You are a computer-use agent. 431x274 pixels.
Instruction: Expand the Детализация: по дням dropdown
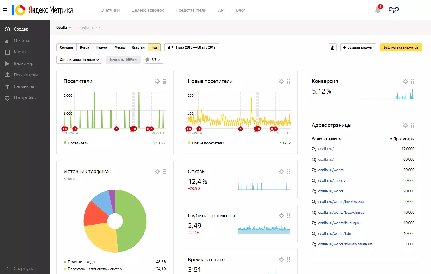click(79, 60)
